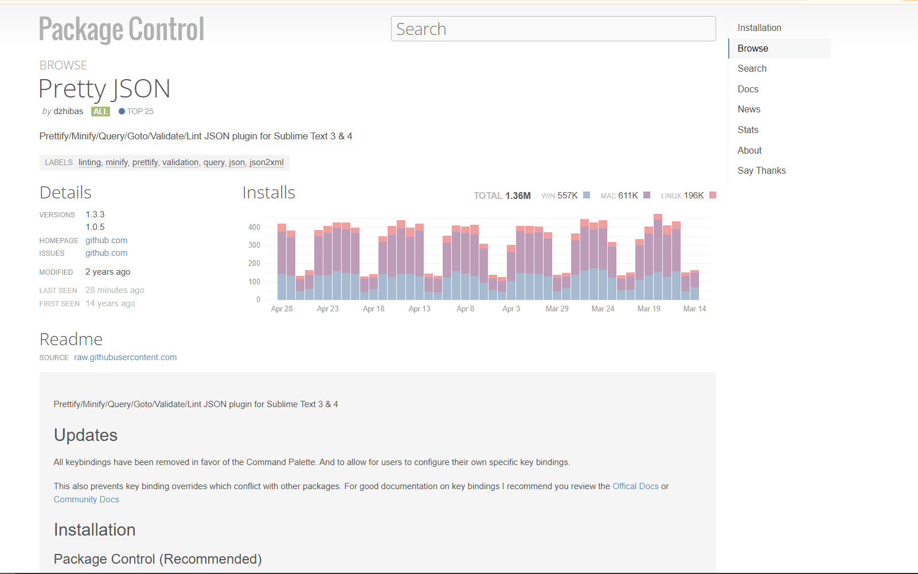The height and width of the screenshot is (574, 918).
Task: Click the Package Control logo
Action: pyautogui.click(x=122, y=29)
